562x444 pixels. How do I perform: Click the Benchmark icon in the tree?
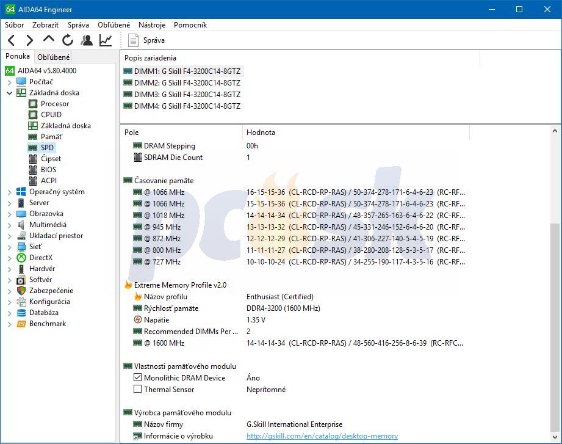[x=21, y=324]
